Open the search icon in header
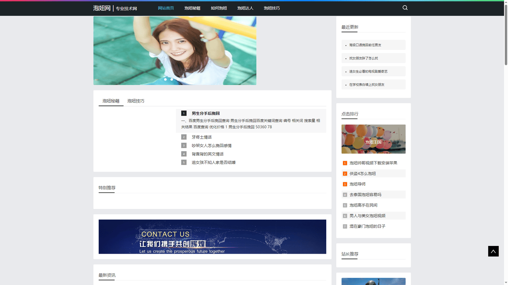This screenshot has width=508, height=285. point(405,8)
